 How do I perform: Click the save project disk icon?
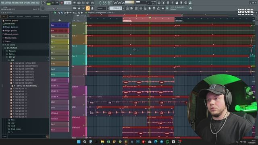pos(177,3)
